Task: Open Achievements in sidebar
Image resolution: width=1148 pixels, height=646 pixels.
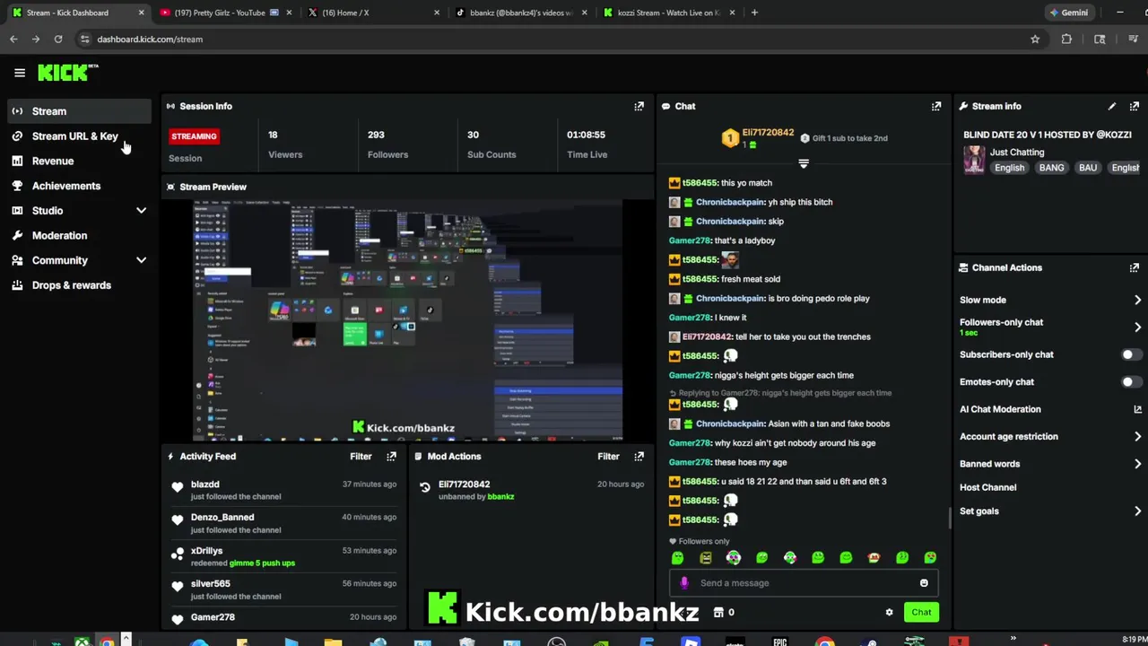Action: click(80, 186)
